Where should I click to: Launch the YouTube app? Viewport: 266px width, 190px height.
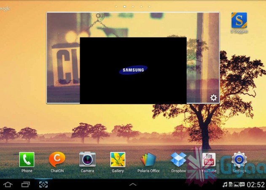coord(209,160)
